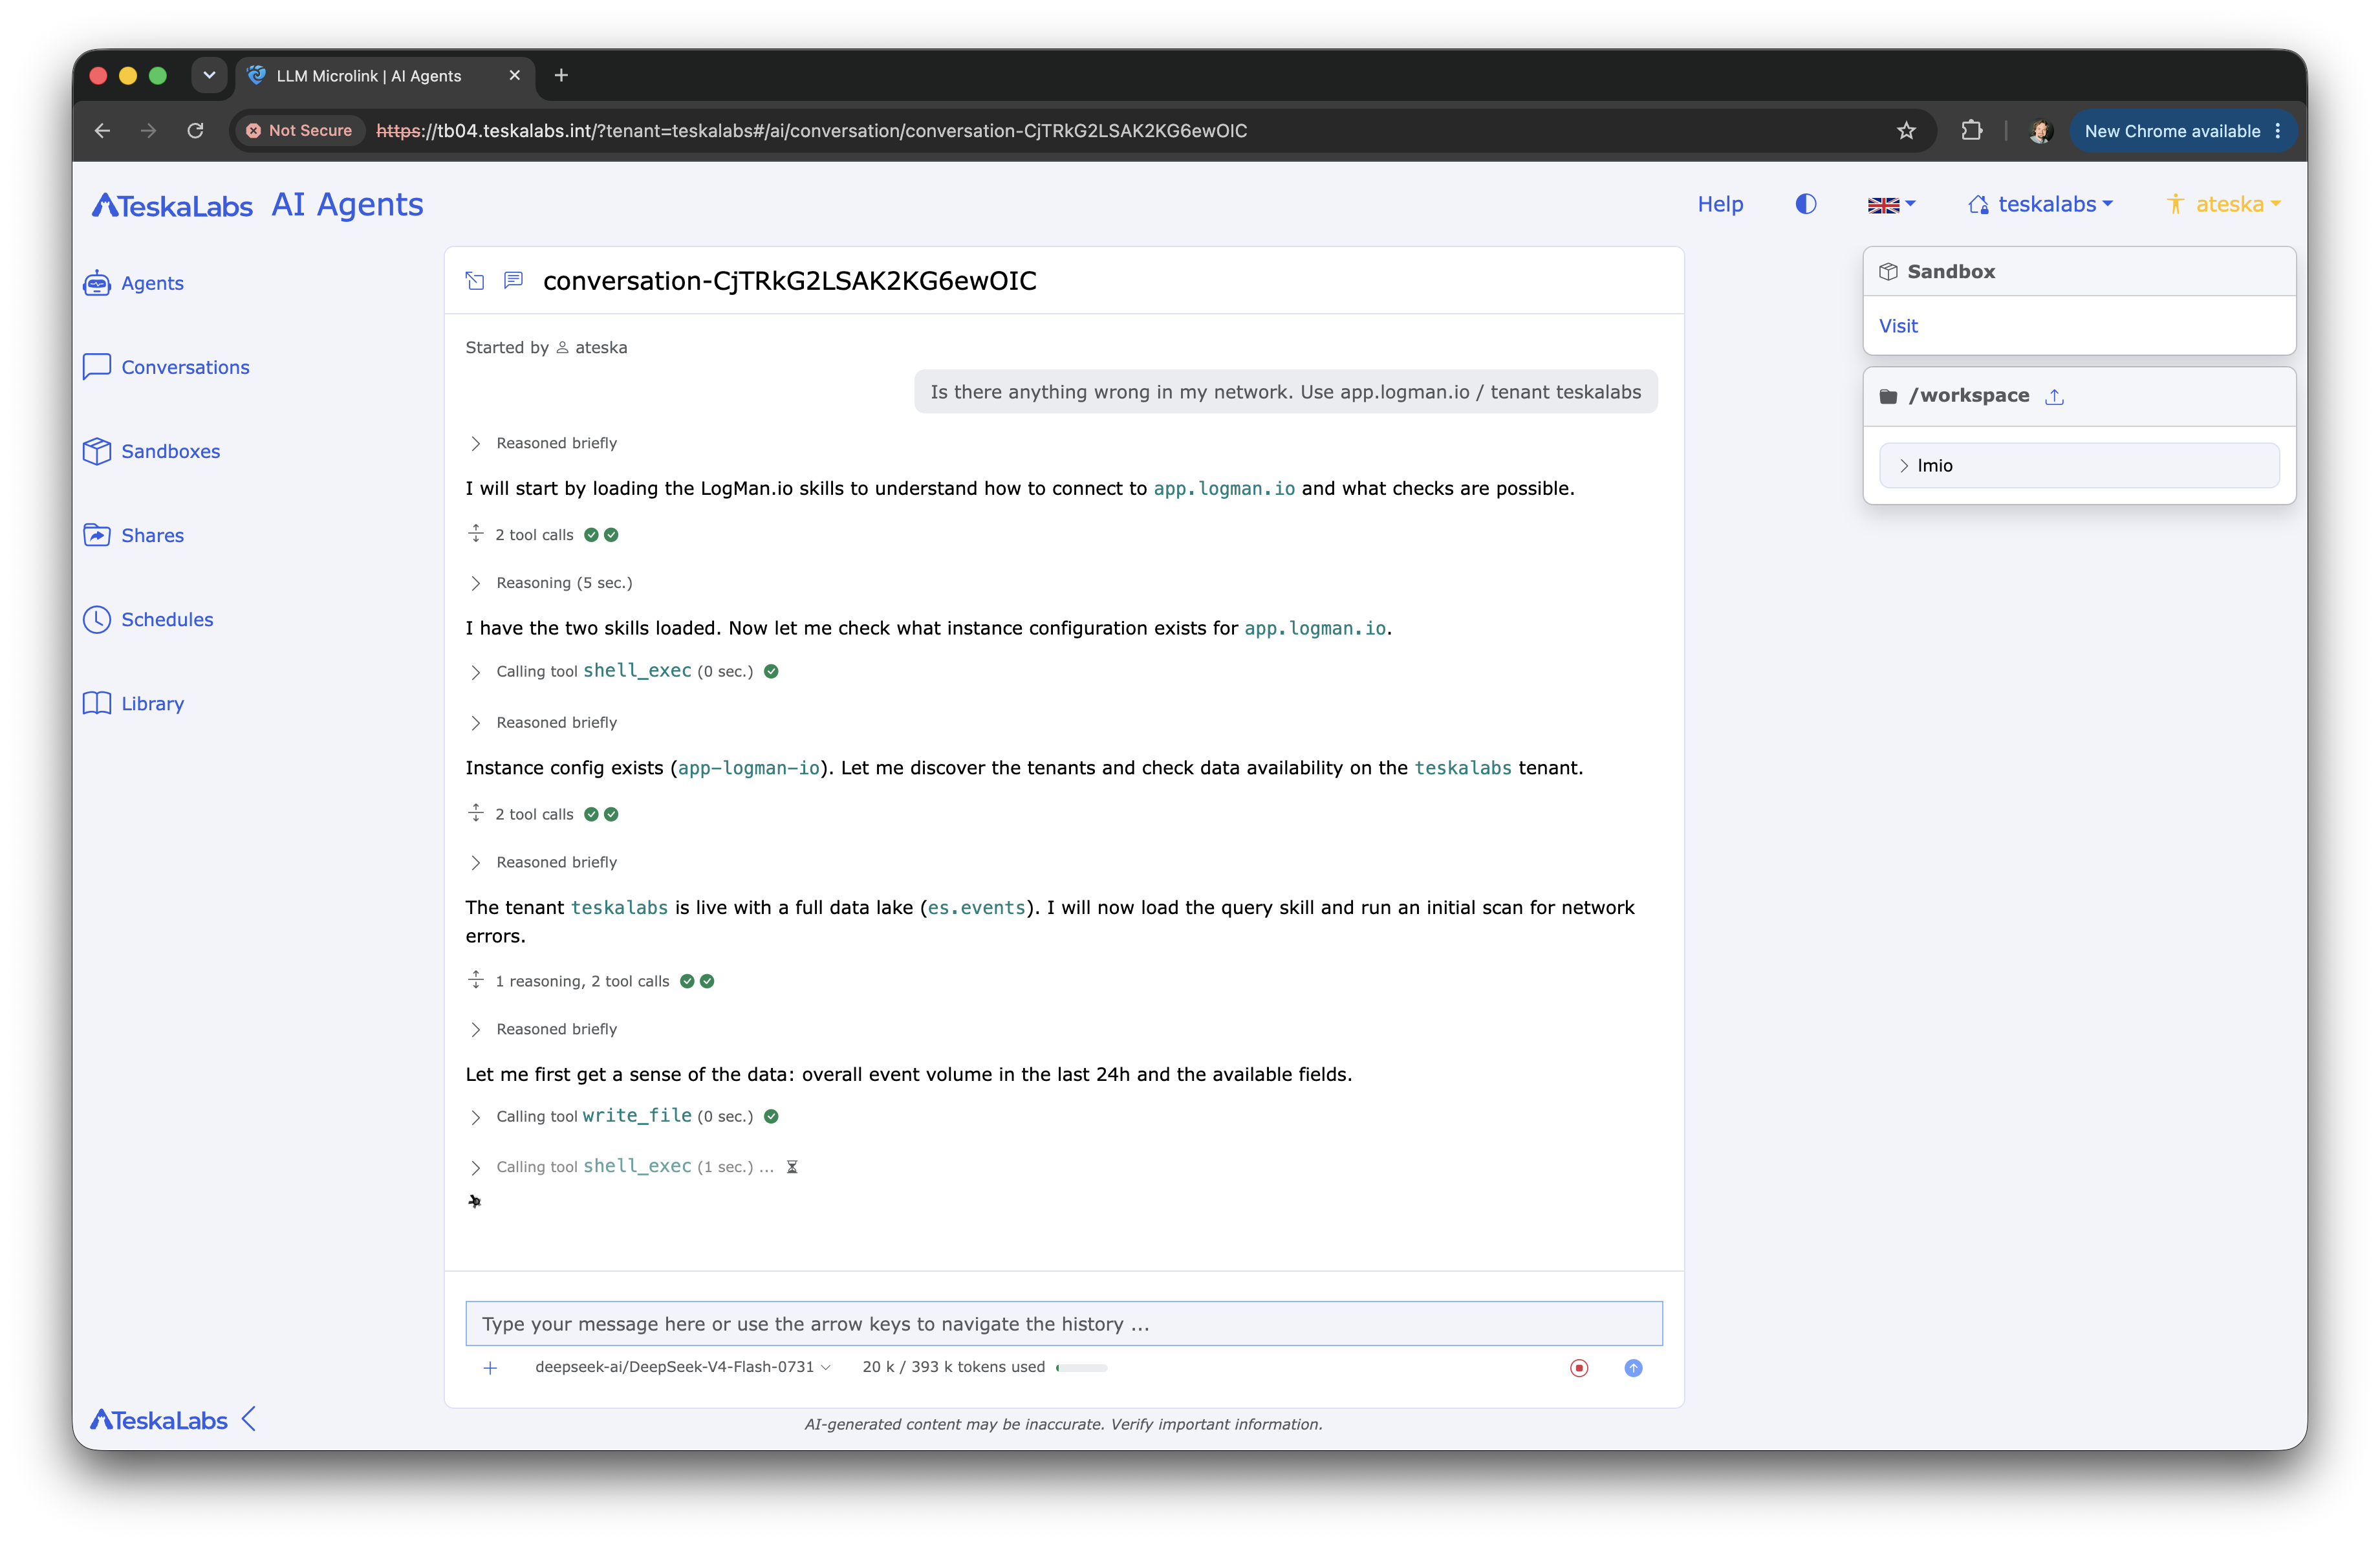Viewport: 2380px width, 1546px height.
Task: Click the Sandbox cube icon in right panel
Action: (x=1888, y=272)
